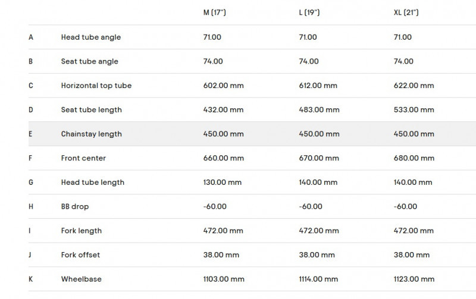Click the Head tube length label

coord(92,182)
